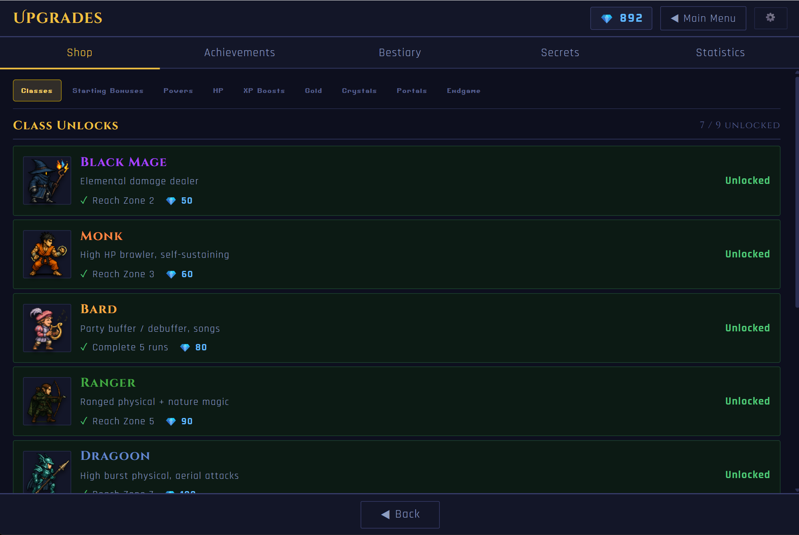
Task: Click the vertical scrollbar thumb
Action: (x=797, y=192)
